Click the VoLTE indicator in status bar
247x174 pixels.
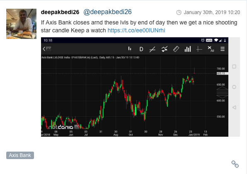[209, 41]
